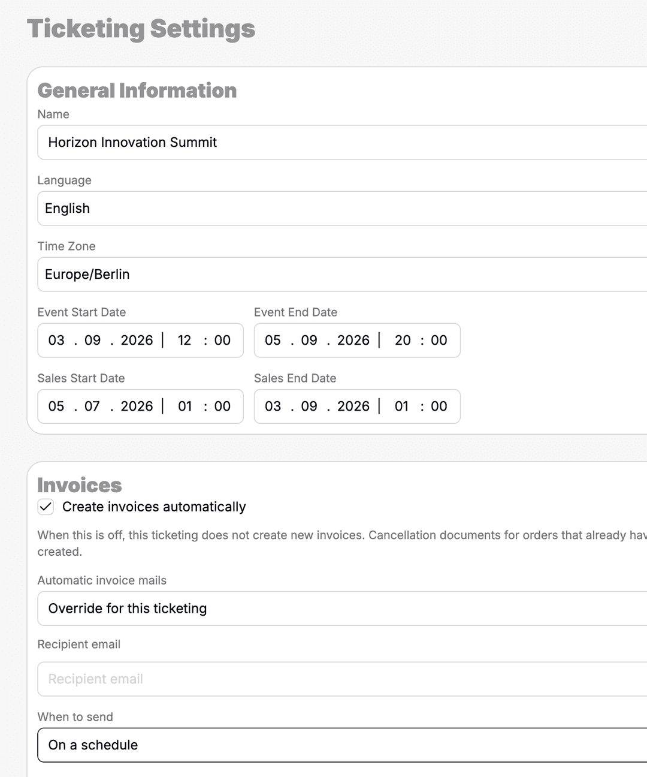Viewport: 647px width, 777px height.
Task: Select hour 20 in Event End Date
Action: pyautogui.click(x=403, y=341)
